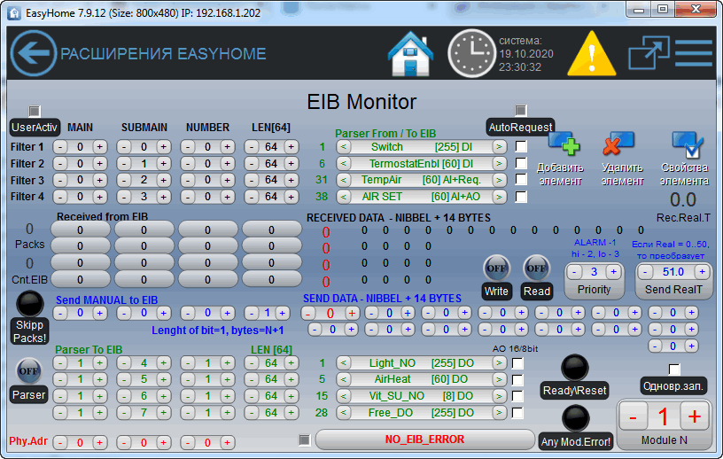Click previous arrow on AirHeat parser row

click(x=344, y=380)
